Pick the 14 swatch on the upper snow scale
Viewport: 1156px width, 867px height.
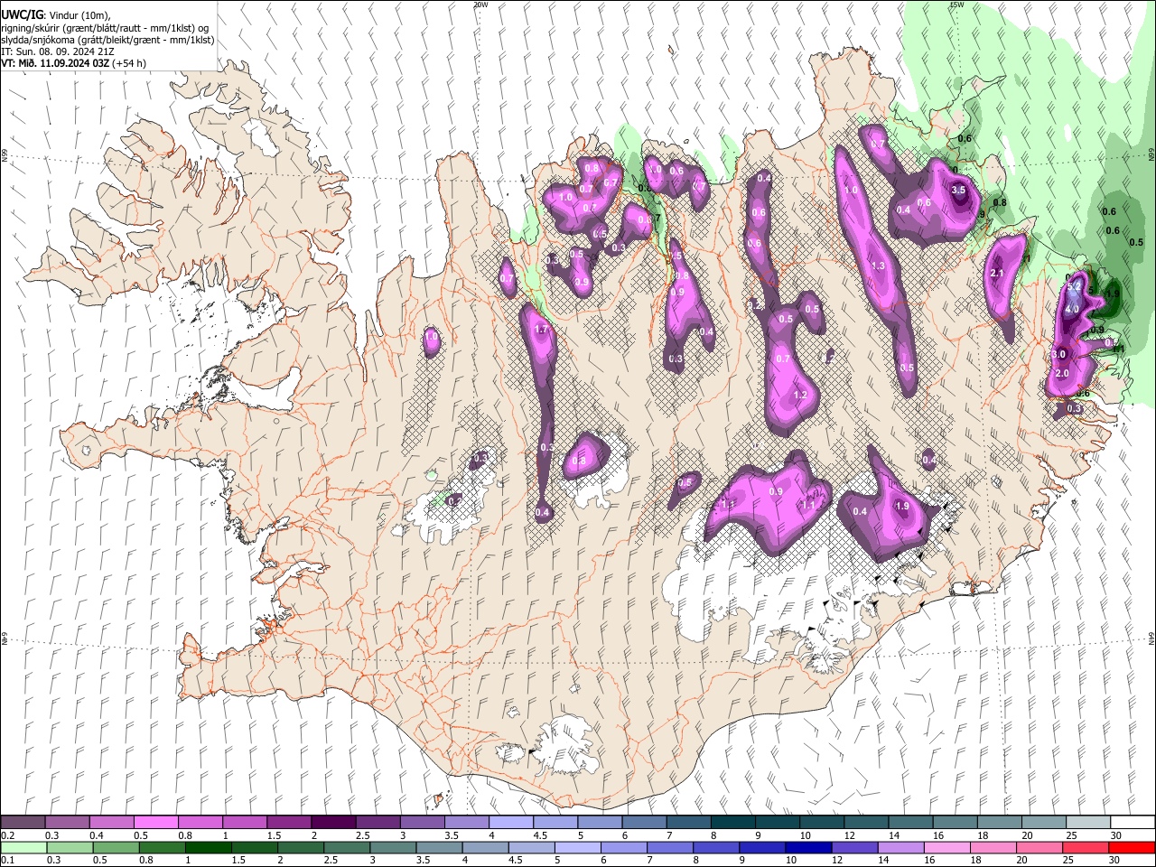911,823
